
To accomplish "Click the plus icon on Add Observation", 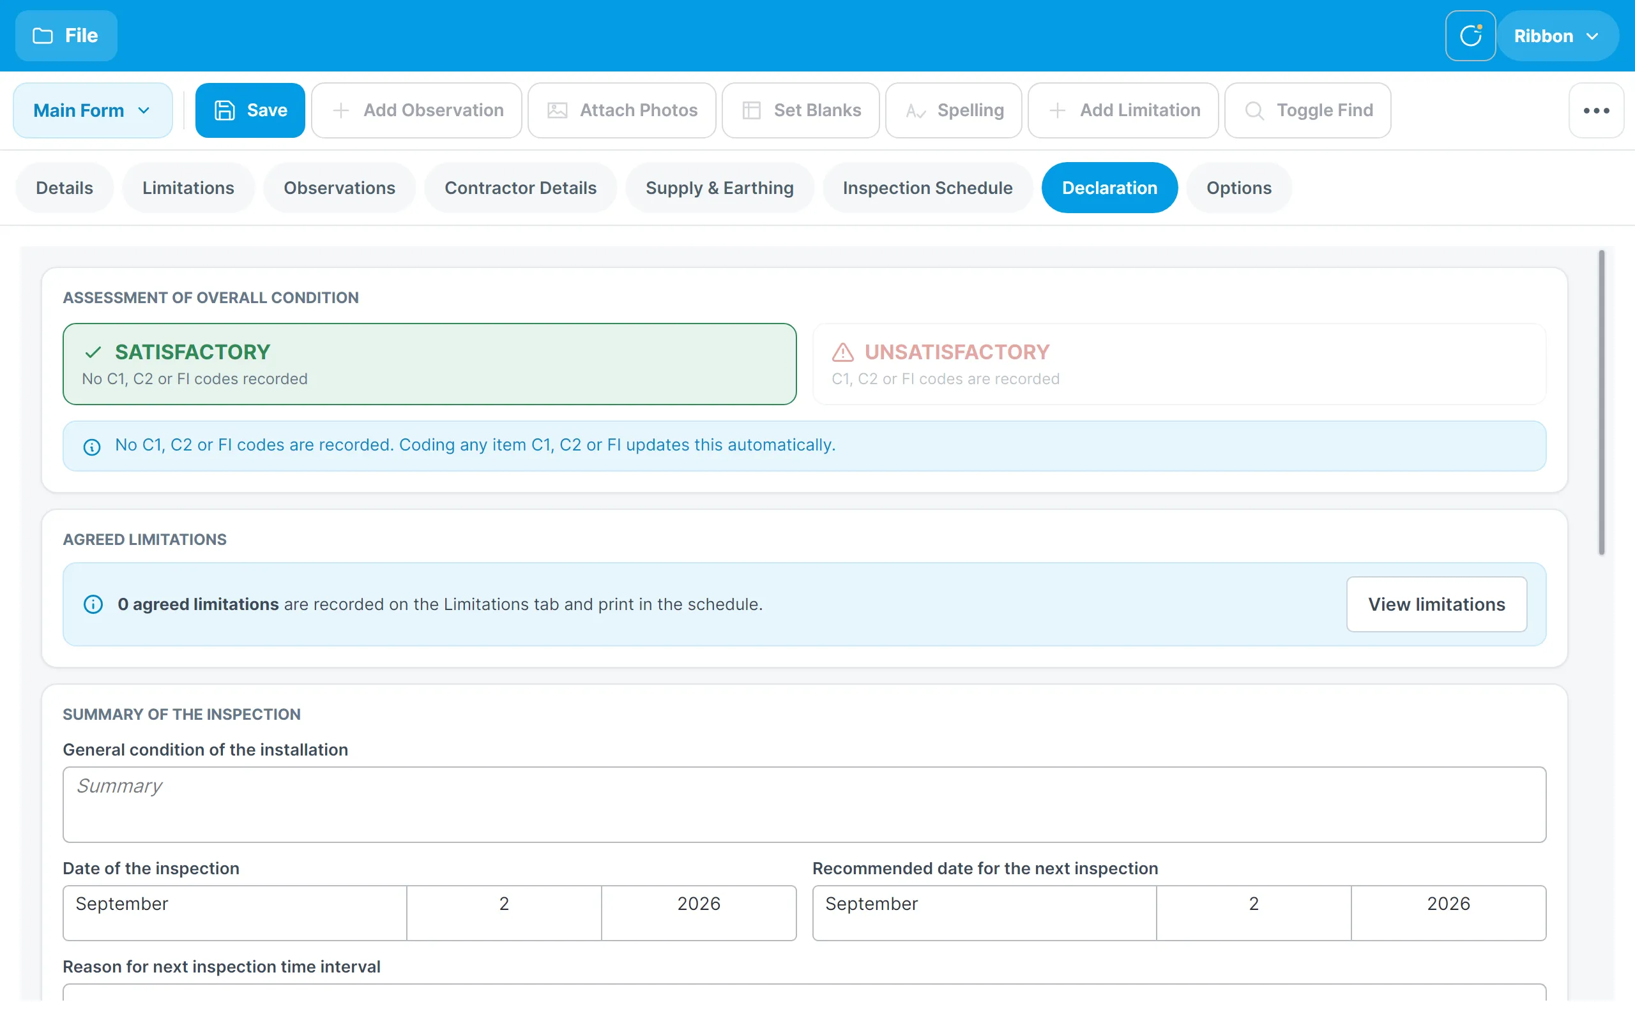I will coord(341,110).
